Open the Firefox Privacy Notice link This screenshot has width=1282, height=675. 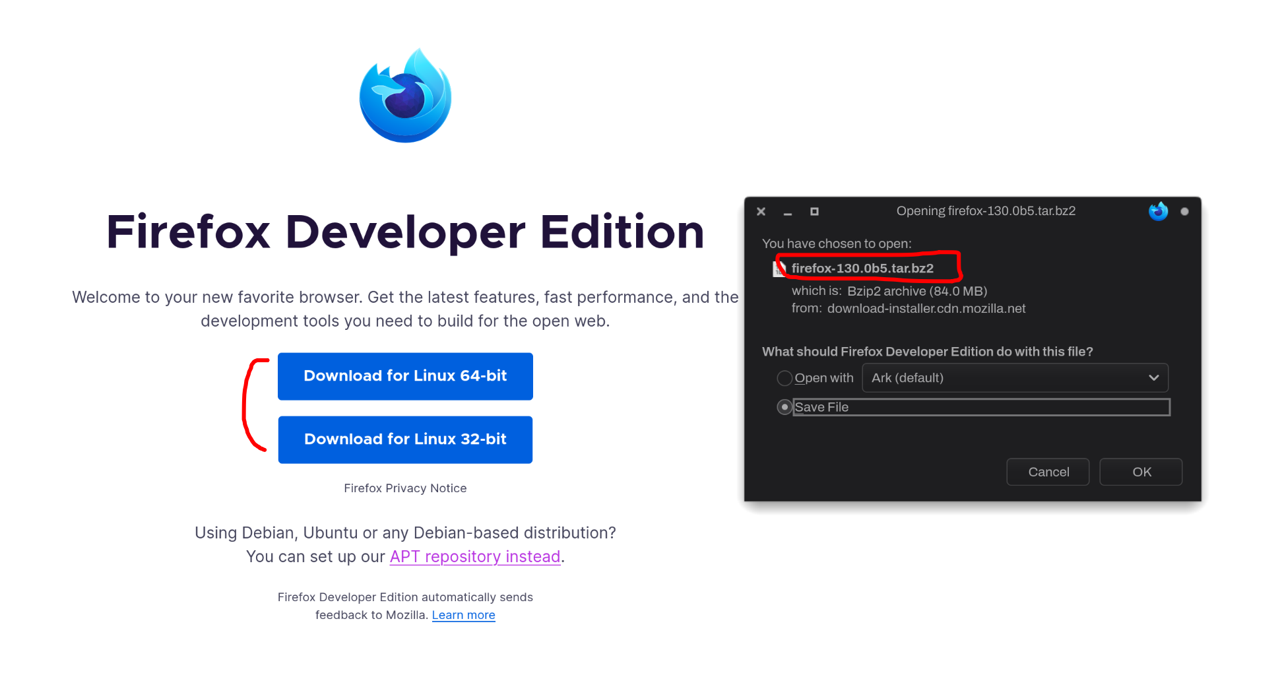405,488
